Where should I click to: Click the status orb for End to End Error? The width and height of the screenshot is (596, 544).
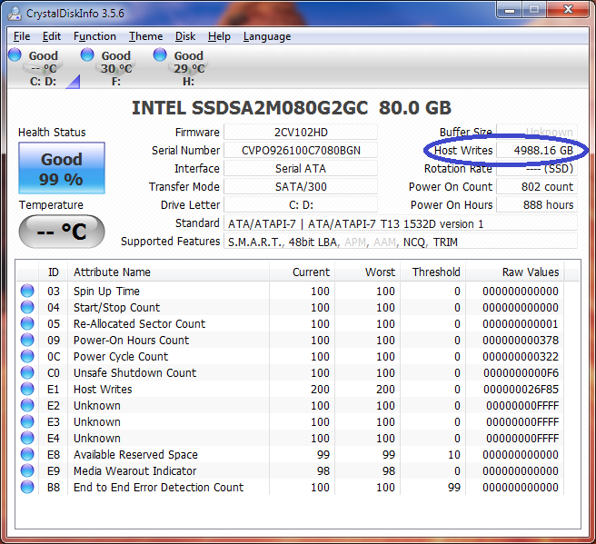coord(27,487)
